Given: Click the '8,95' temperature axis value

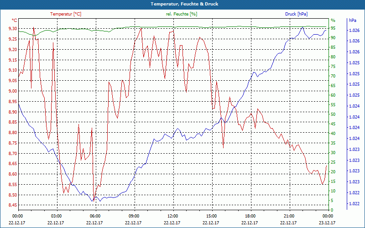Looking at the screenshot, I should (13, 101).
